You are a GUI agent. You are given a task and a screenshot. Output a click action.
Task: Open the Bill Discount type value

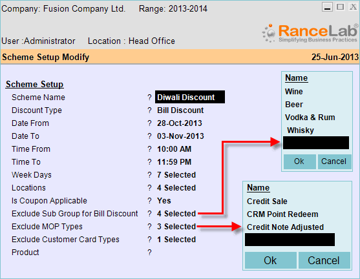pos(180,110)
